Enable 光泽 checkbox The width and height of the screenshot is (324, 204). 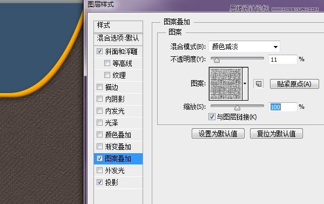pos(99,123)
